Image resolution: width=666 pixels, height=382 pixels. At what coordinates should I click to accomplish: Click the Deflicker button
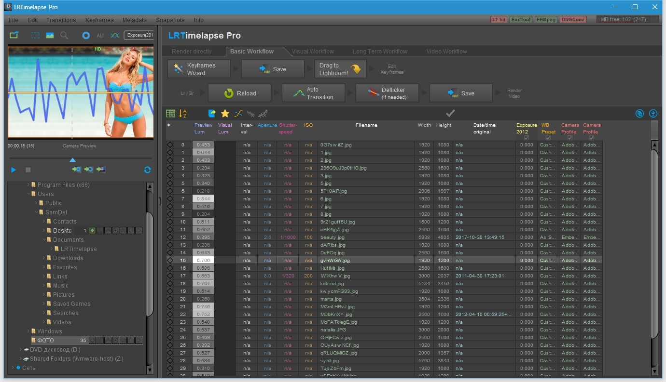pos(387,93)
